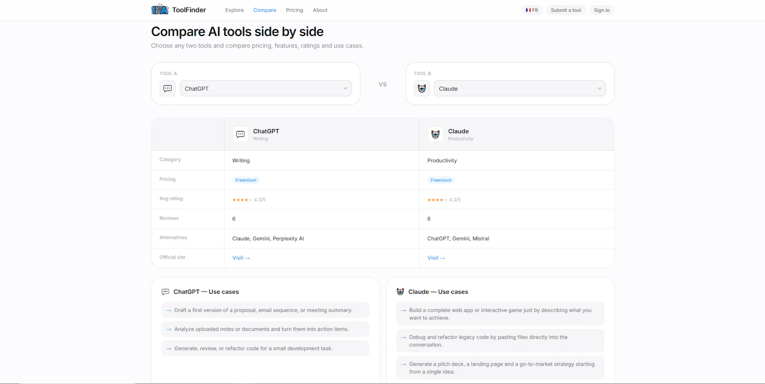The height and width of the screenshot is (384, 765).
Task: Open the Tool A ChatGPT dropdown
Action: [265, 88]
